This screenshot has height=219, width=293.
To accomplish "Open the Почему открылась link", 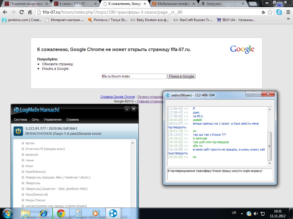I will pos(150,97).
